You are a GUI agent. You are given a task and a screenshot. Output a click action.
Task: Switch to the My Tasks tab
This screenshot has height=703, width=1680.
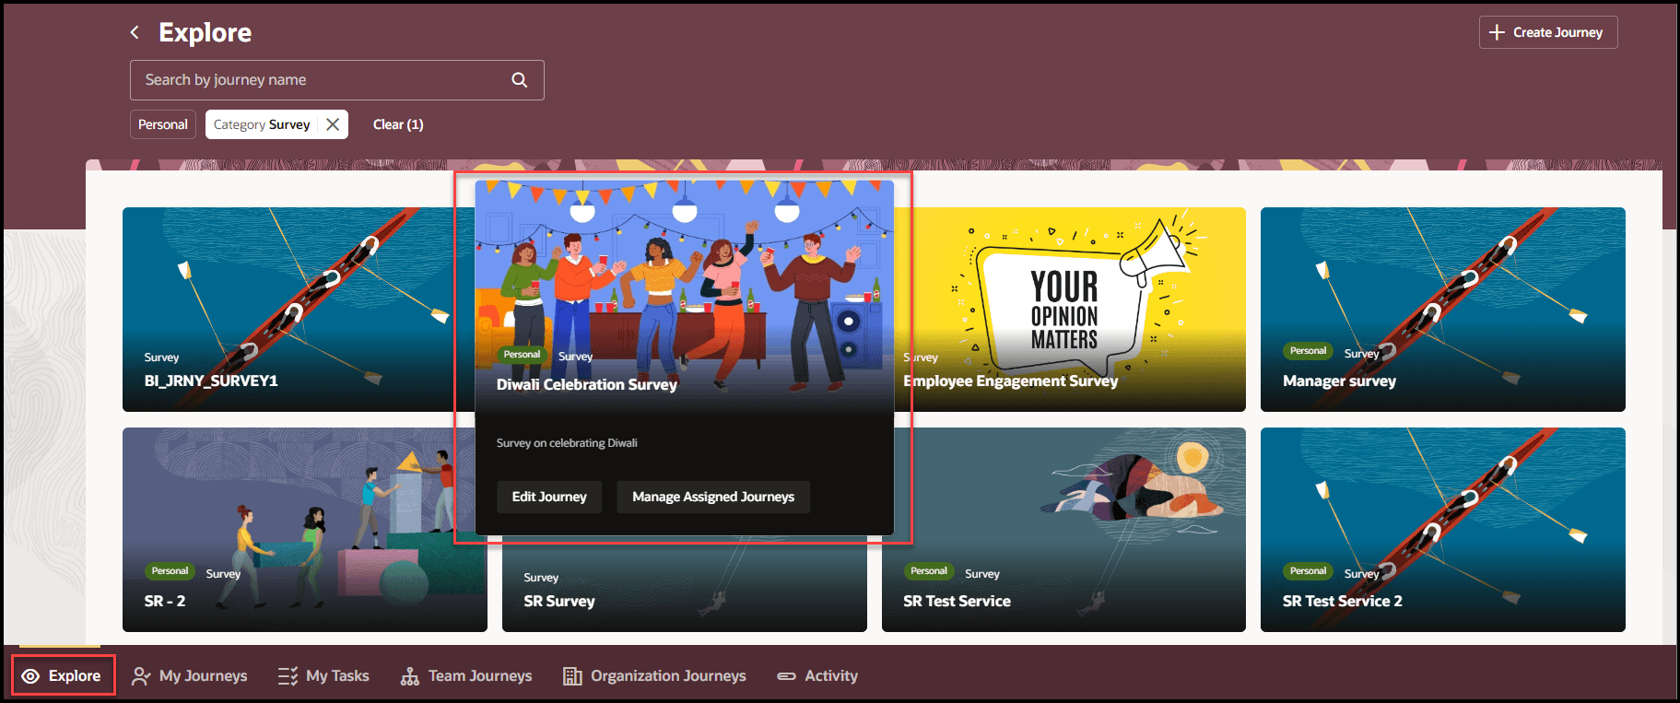323,676
